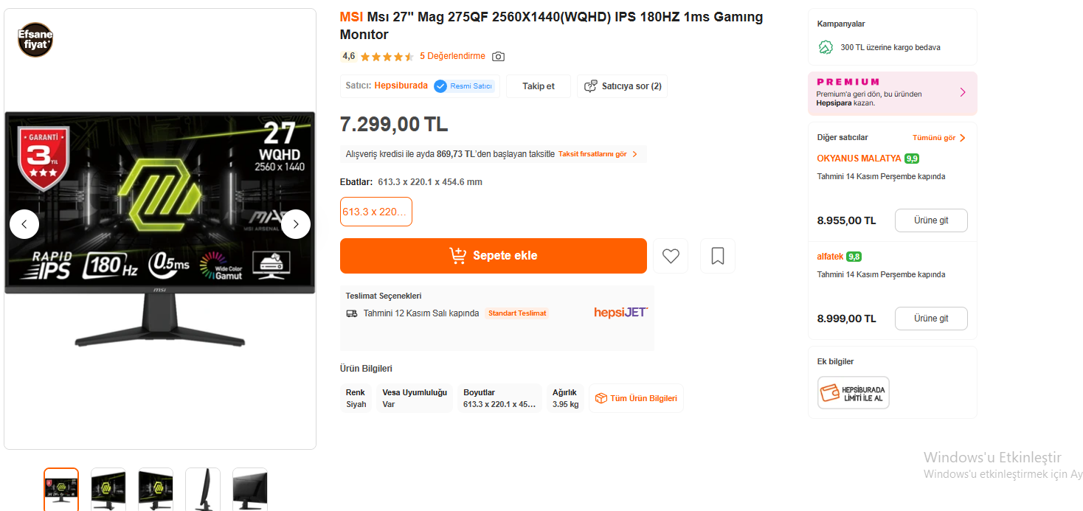The image size is (1083, 511).
Task: Add the monitor with Sepete ekle
Action: (x=493, y=256)
